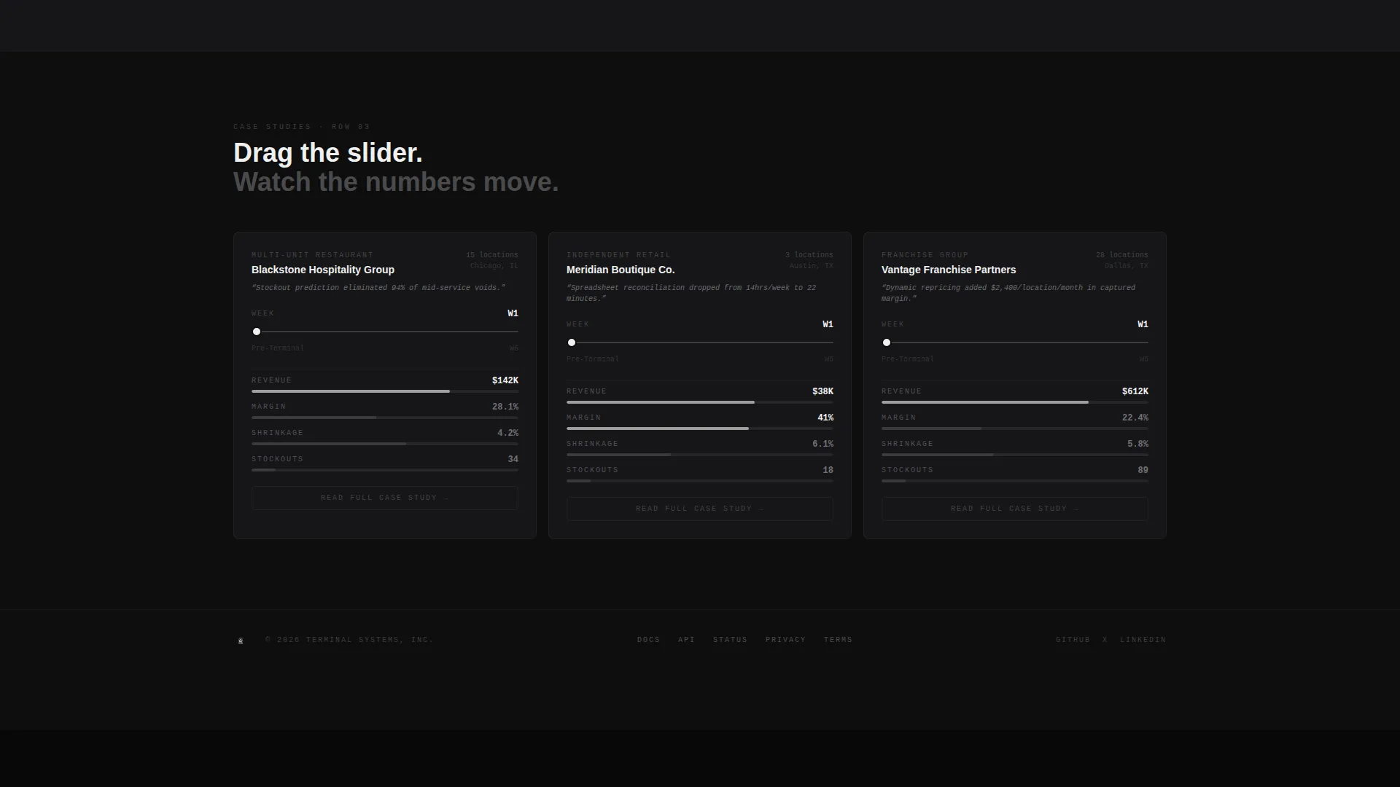Click the Vantage revenue progress bar
The height and width of the screenshot is (787, 1400).
[x=1015, y=402]
